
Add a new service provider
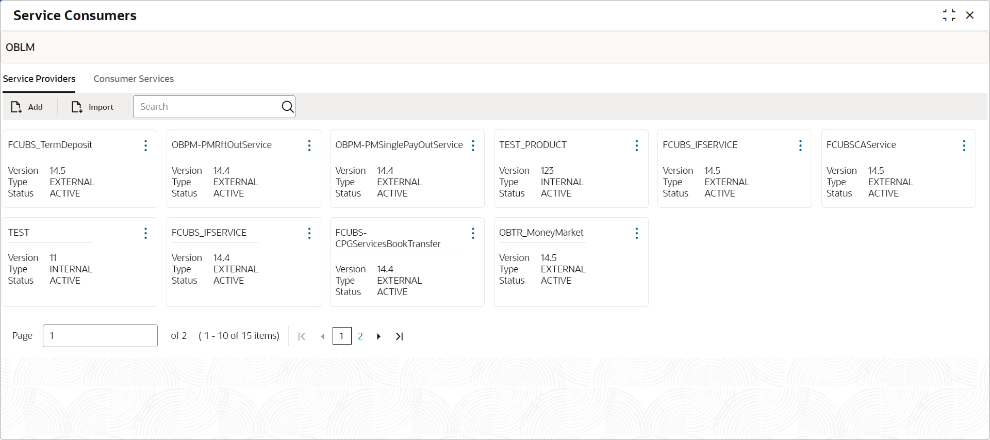(x=27, y=107)
